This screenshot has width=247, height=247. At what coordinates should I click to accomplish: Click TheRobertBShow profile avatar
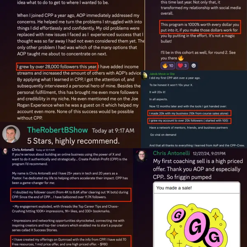click(x=11, y=134)
